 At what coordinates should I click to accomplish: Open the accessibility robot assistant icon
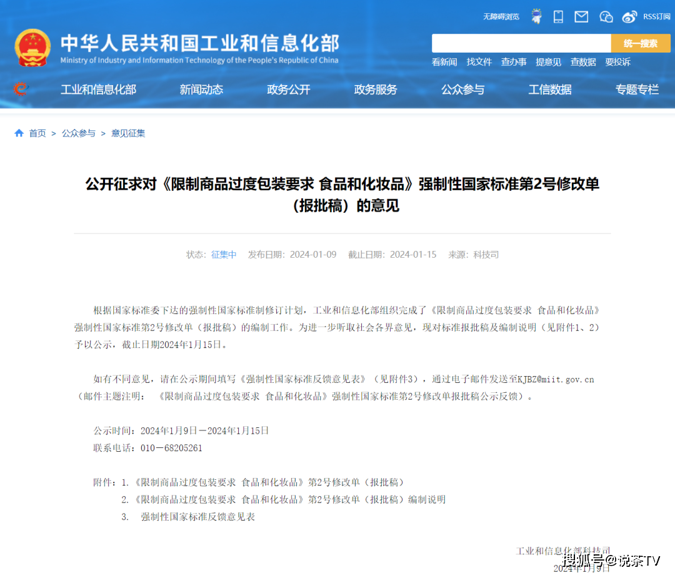[x=536, y=16]
